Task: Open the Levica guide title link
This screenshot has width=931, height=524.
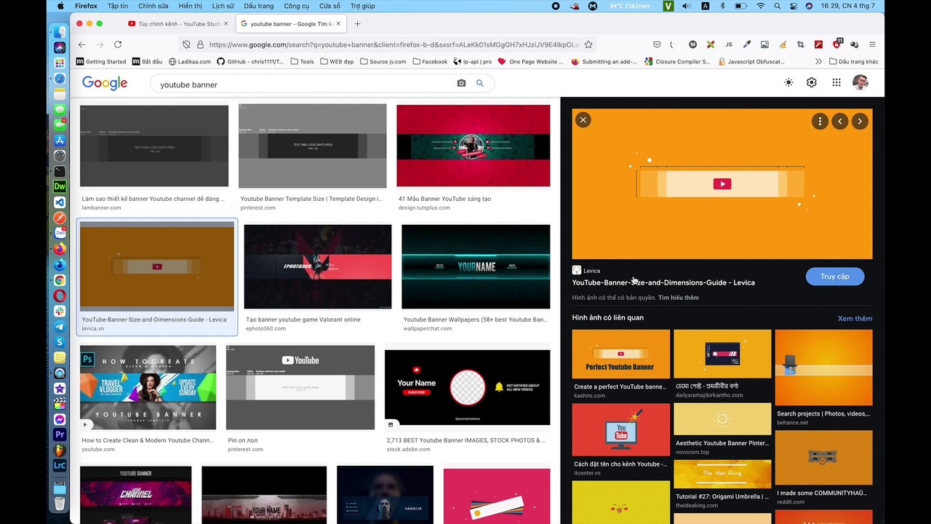Action: coord(663,282)
